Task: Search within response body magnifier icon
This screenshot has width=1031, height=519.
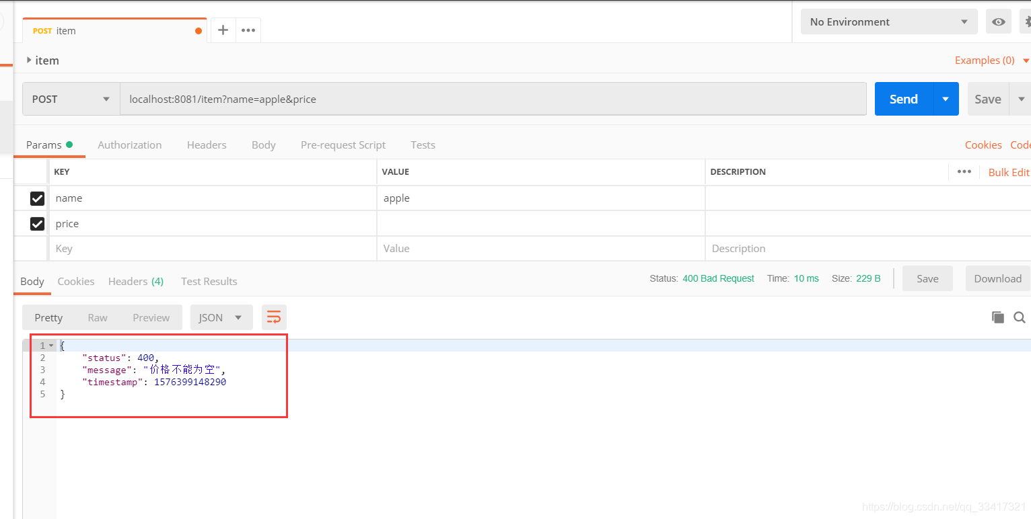Action: point(1020,317)
